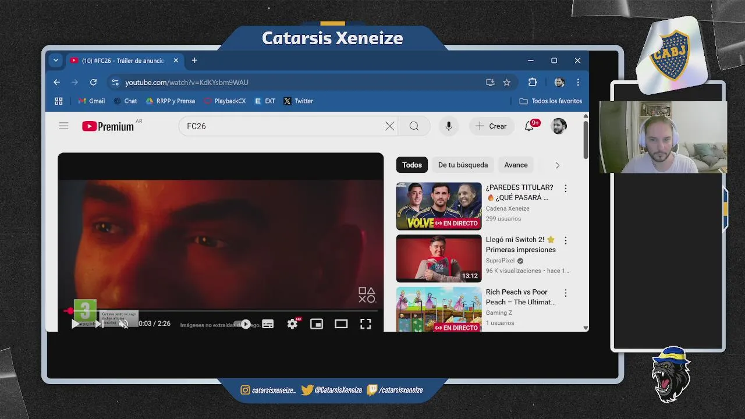Reload the YouTube page
The image size is (745, 419).
pos(93,83)
